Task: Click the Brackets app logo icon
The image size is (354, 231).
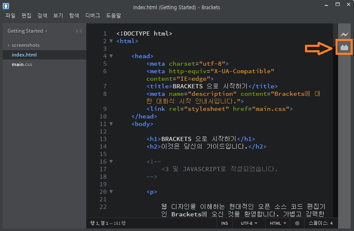Action: tap(6, 6)
